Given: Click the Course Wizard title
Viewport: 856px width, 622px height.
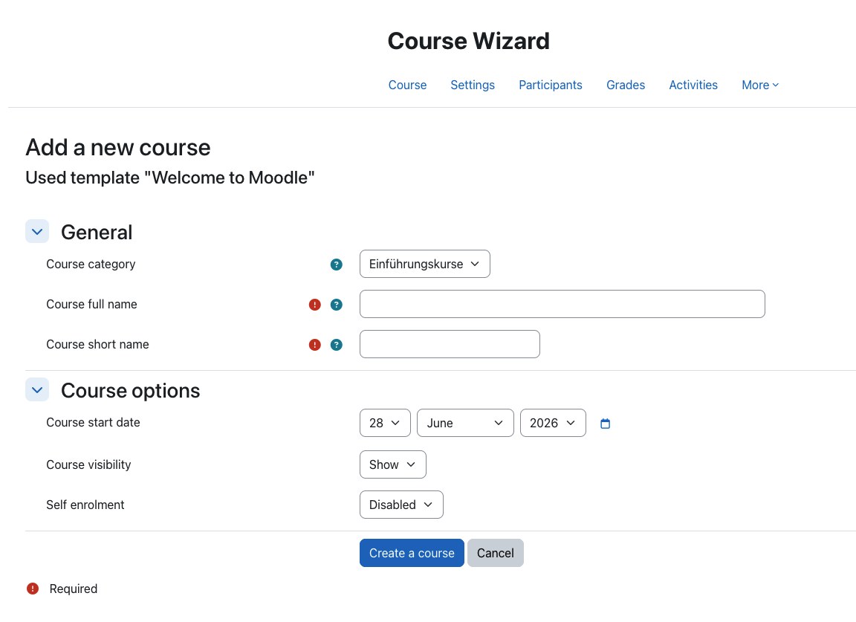Looking at the screenshot, I should [x=468, y=41].
